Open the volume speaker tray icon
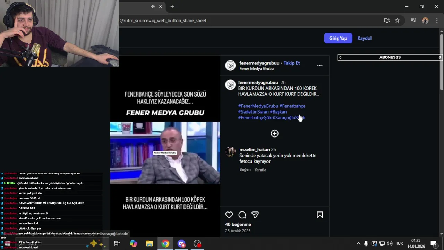 tap(390, 243)
